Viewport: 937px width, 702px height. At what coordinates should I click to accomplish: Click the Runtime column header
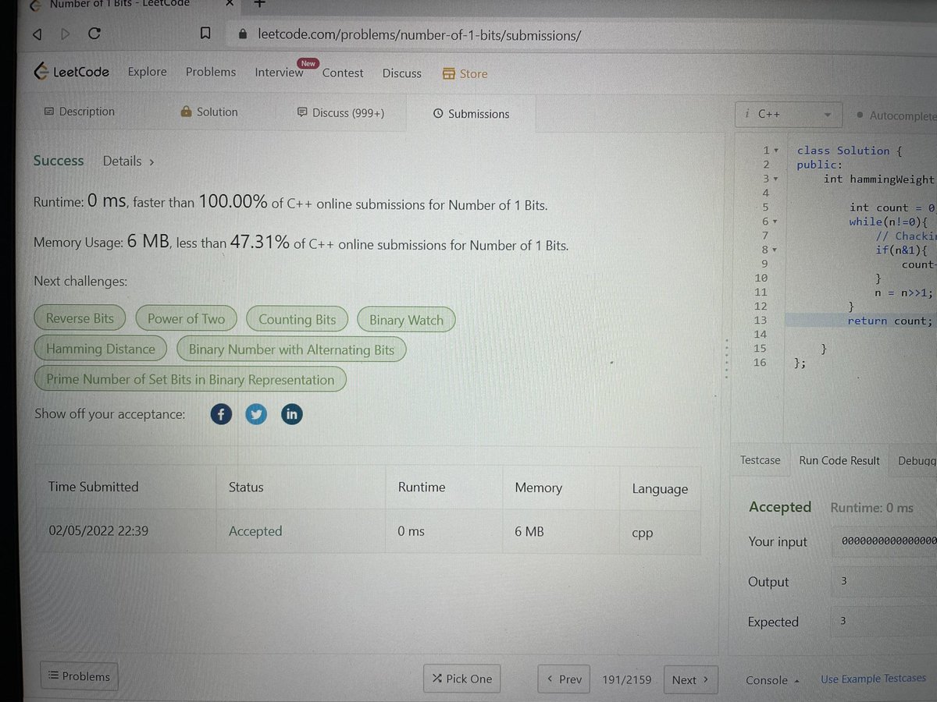pos(422,487)
